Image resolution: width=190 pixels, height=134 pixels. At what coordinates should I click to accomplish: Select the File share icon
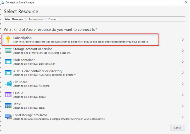[8, 84]
